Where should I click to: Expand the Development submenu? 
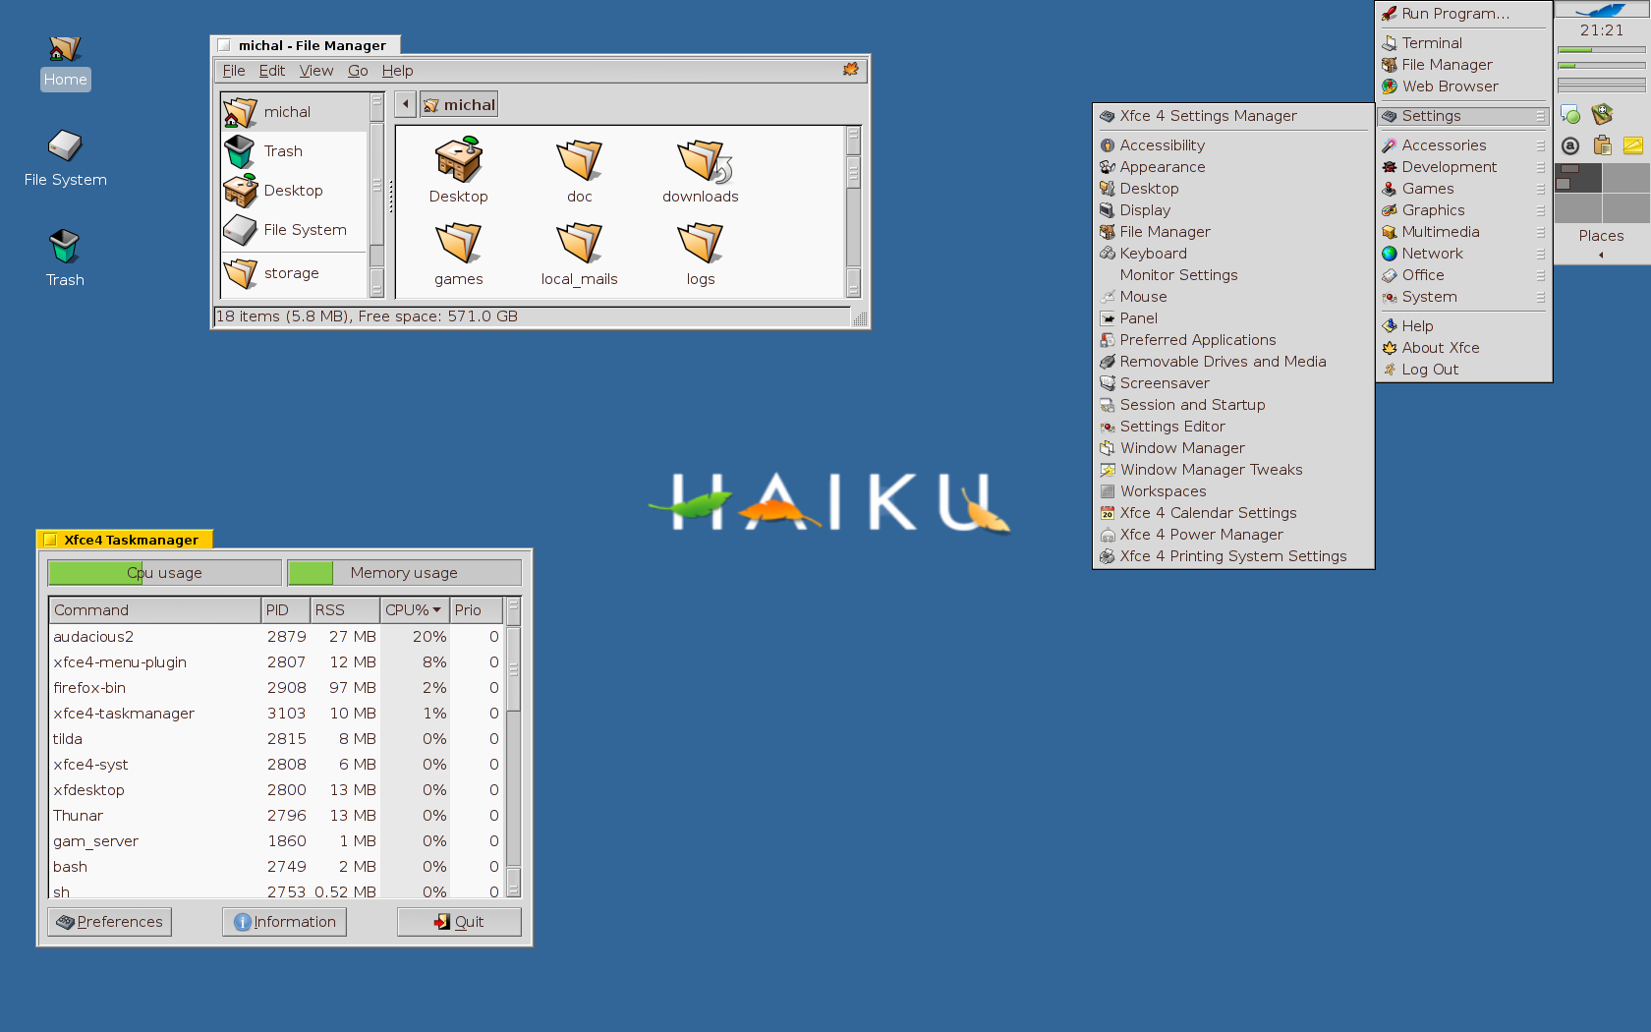[1463, 167]
